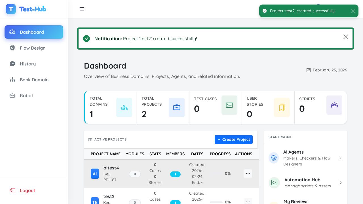The width and height of the screenshot is (363, 204).
Task: Toggle the hamburger sidebar menu
Action: [x=82, y=9]
